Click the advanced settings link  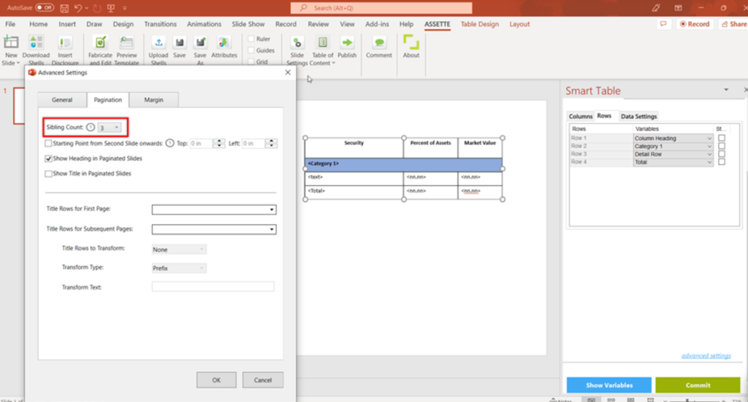pyautogui.click(x=706, y=356)
